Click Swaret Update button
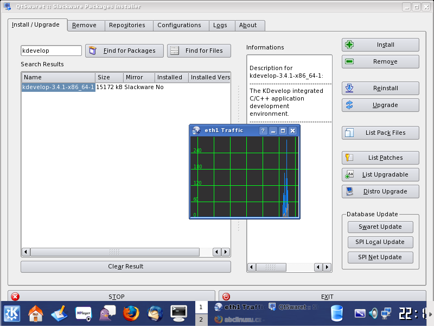 click(x=380, y=227)
